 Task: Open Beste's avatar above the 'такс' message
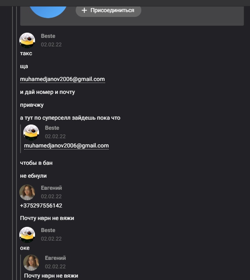pos(27,40)
